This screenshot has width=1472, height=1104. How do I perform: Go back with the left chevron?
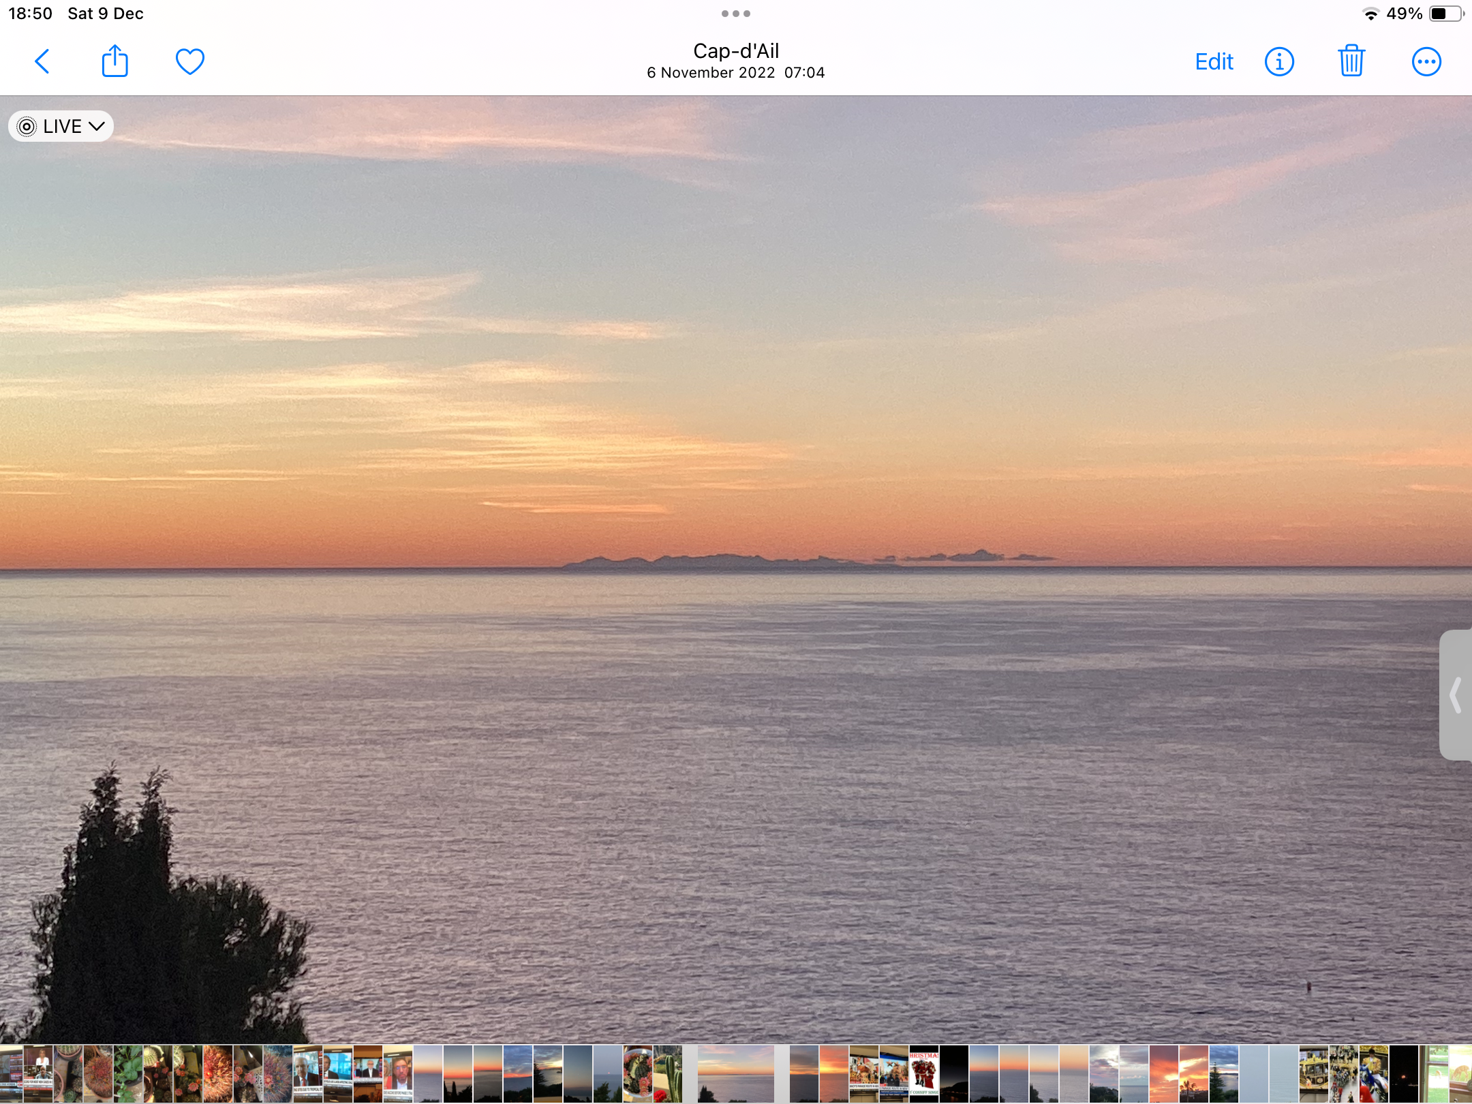click(42, 61)
